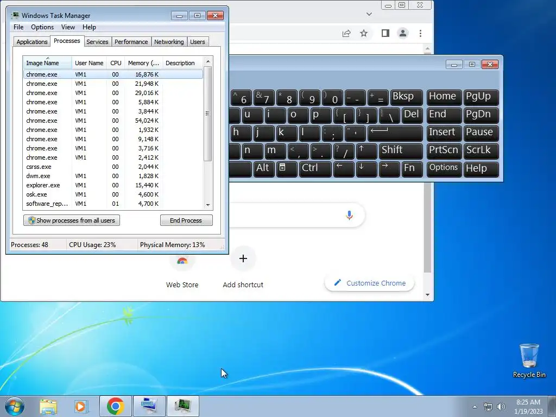This screenshot has height=417, width=556.
Task: Select the On-Screen Keyboard taskbar icon
Action: click(149, 406)
